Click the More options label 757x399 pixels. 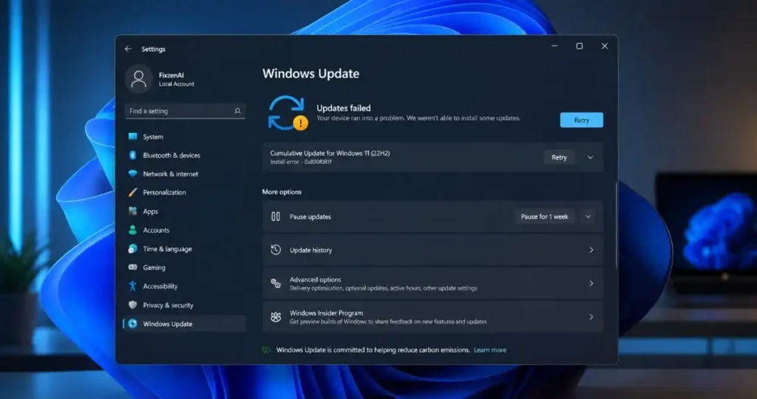(282, 192)
